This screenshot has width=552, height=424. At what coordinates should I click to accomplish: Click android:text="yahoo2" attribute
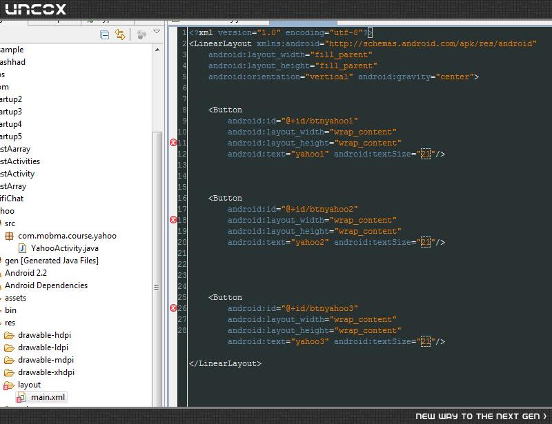[278, 242]
